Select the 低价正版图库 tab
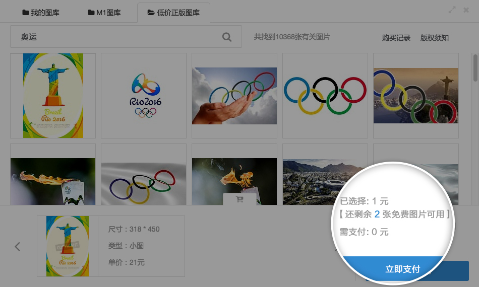This screenshot has width=479, height=287. (173, 13)
